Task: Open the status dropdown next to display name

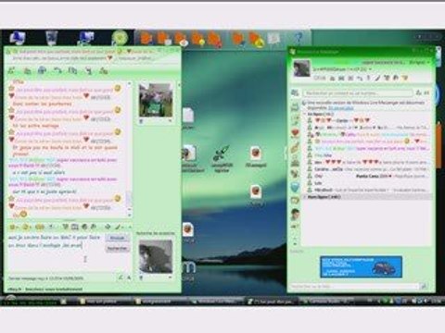Action: click(370, 69)
